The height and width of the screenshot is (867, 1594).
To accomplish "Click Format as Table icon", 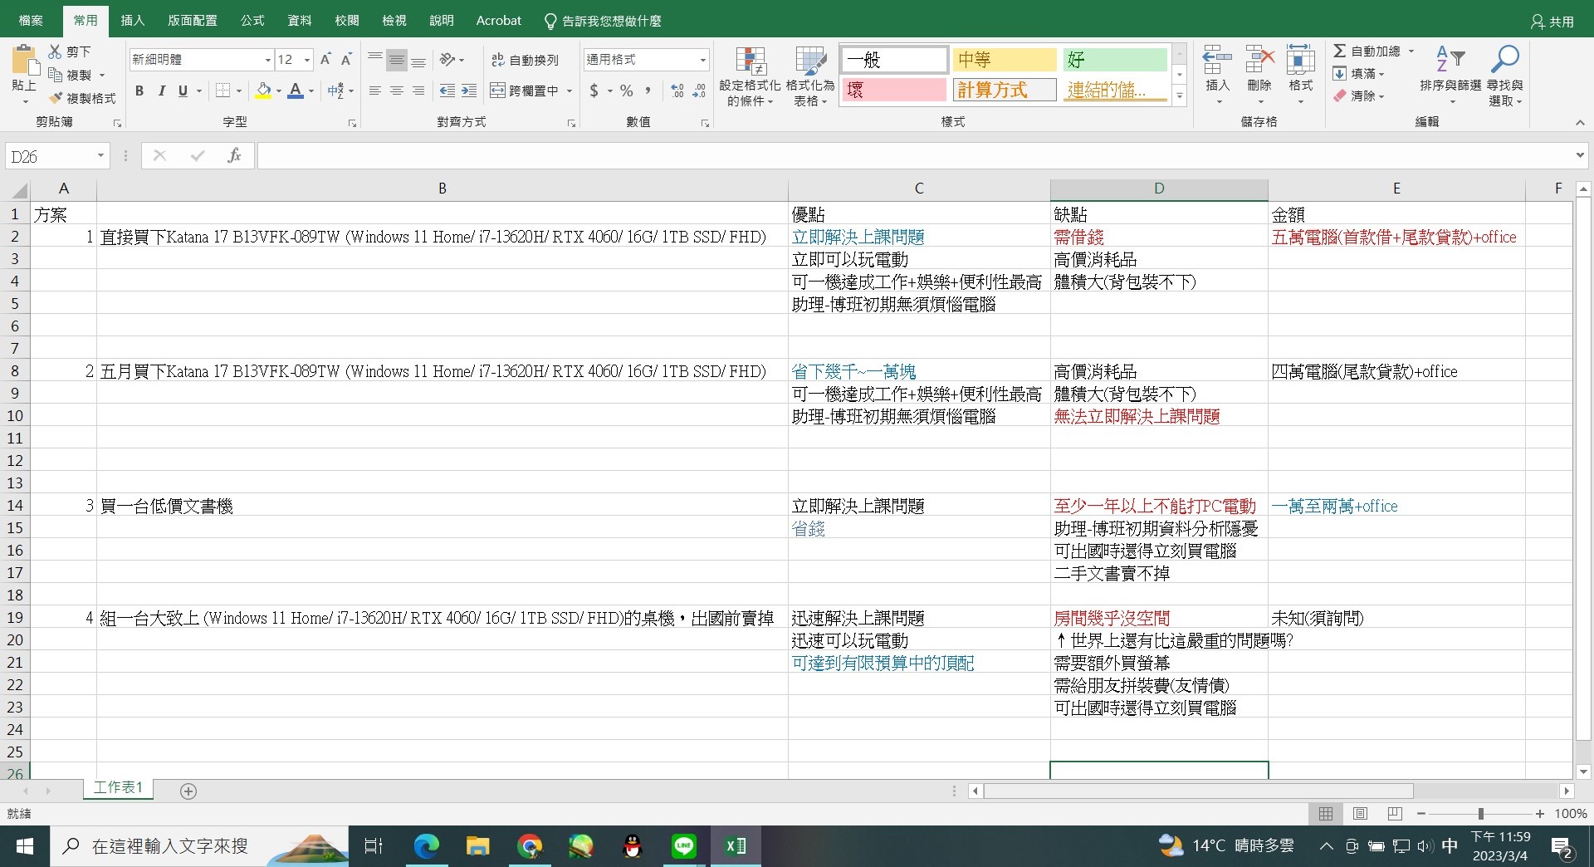I will 810,61.
